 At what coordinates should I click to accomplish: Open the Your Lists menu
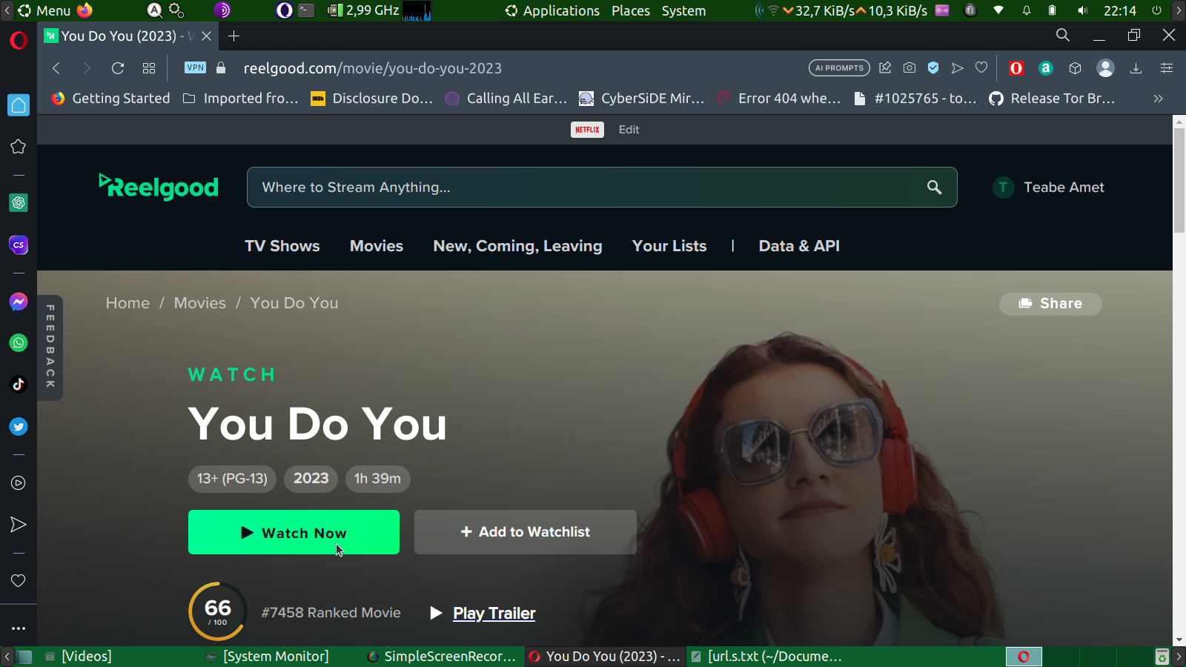[669, 246]
